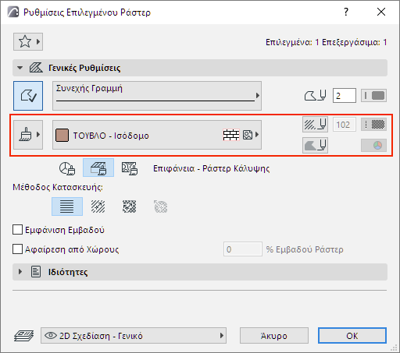Image resolution: width=400 pixels, height=353 pixels.
Task: Click the disabled radial fill method icon
Action: pos(161,207)
